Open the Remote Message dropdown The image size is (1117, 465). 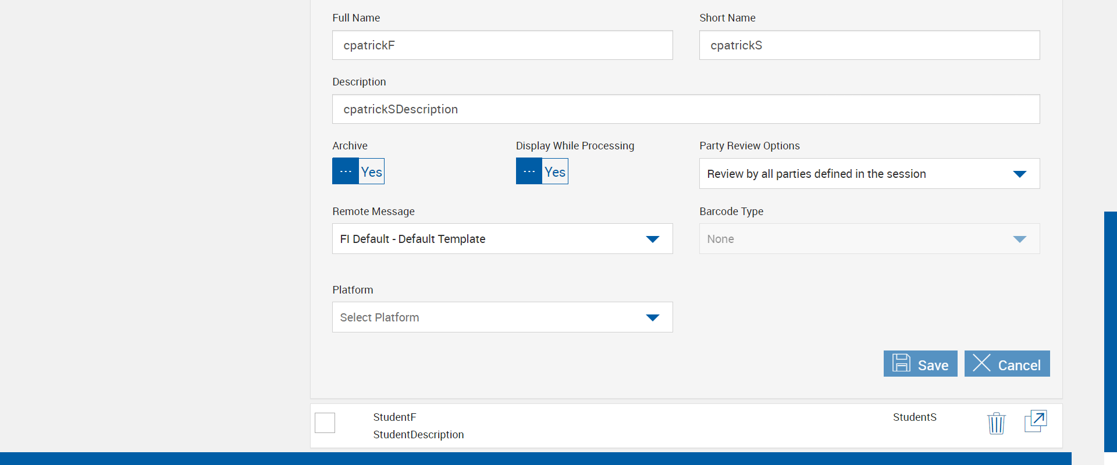652,239
